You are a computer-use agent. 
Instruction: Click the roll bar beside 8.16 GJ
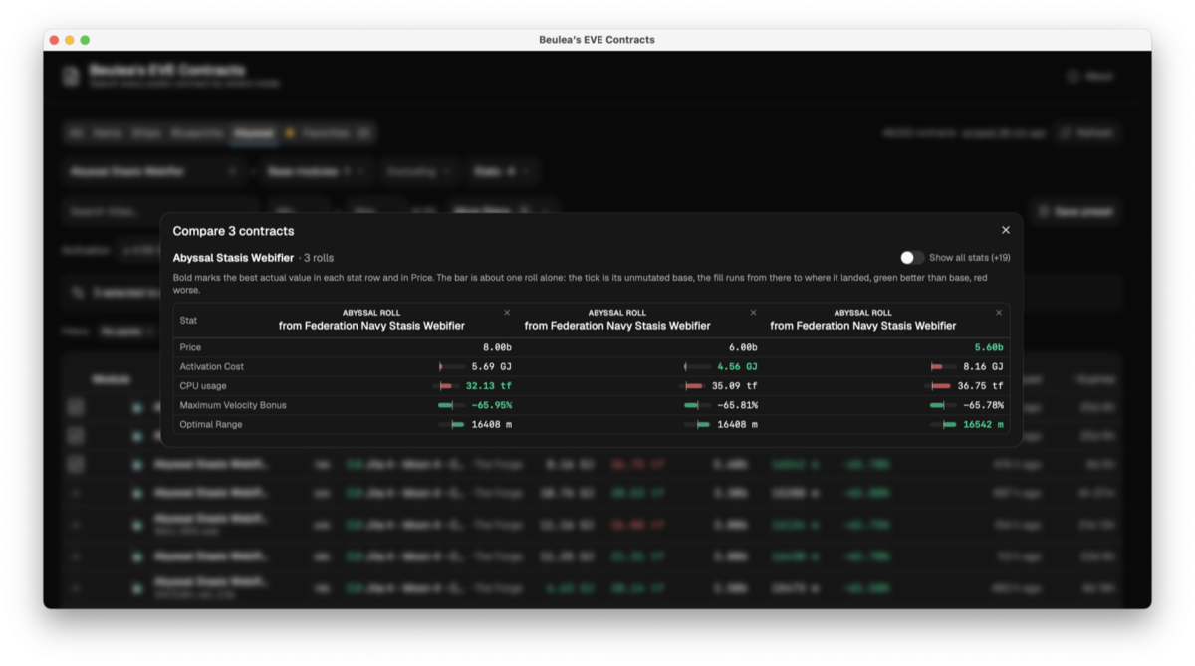943,367
